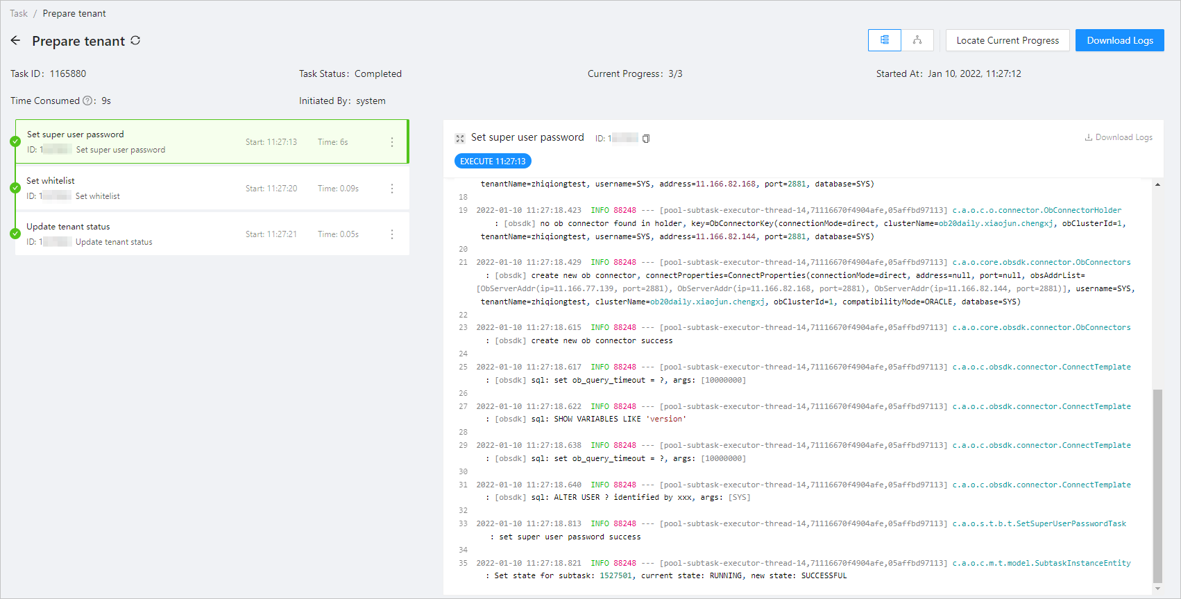Viewport: 1181px width, 599px height.
Task: Open more options for Set super user password subtask
Action: pos(392,142)
